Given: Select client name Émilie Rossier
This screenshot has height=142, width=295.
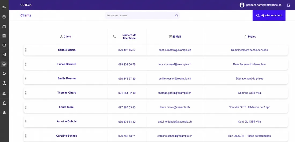Looking at the screenshot, I should click(67, 78).
